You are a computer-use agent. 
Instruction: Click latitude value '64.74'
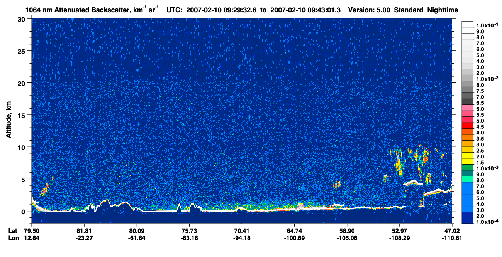[294, 230]
